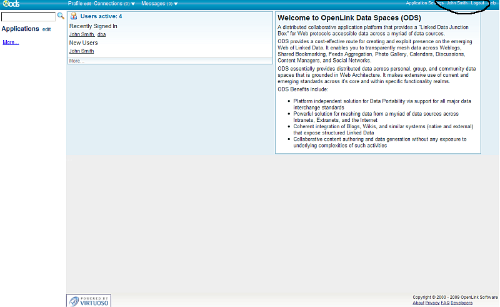Open John Smith under New Users
The height and width of the screenshot is (307, 500).
coord(81,51)
